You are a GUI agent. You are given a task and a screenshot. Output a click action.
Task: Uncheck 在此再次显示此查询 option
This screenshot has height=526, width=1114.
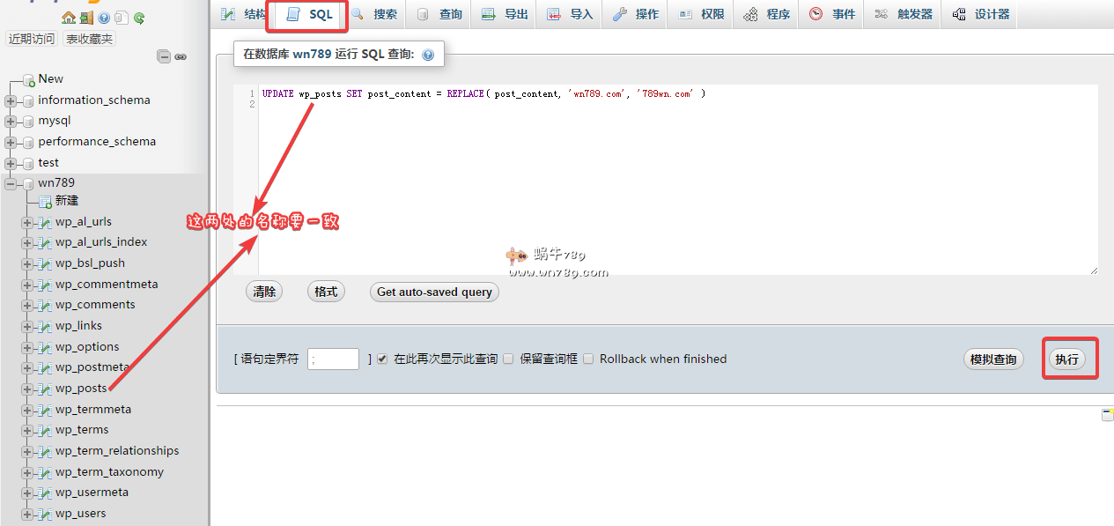coord(382,359)
